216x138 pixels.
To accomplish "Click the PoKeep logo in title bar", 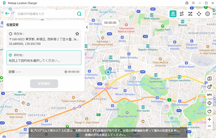I will point(4,3).
